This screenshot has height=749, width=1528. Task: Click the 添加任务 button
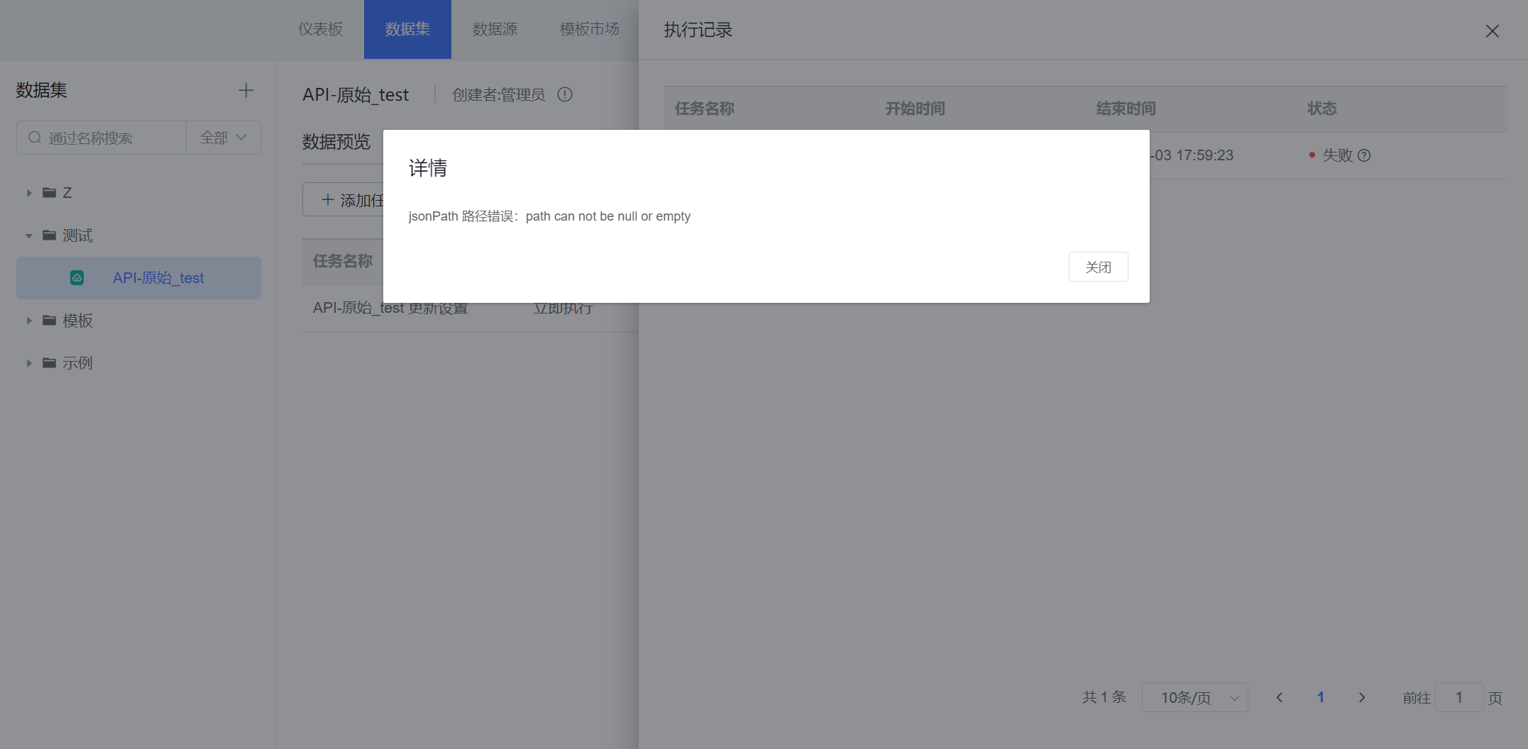(343, 199)
